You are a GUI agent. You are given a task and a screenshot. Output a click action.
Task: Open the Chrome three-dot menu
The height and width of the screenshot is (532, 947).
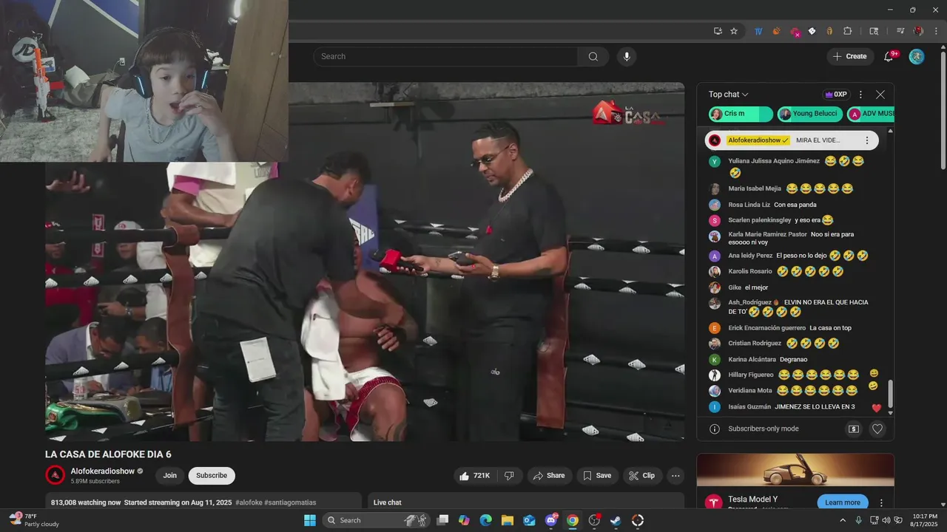pyautogui.click(x=936, y=31)
